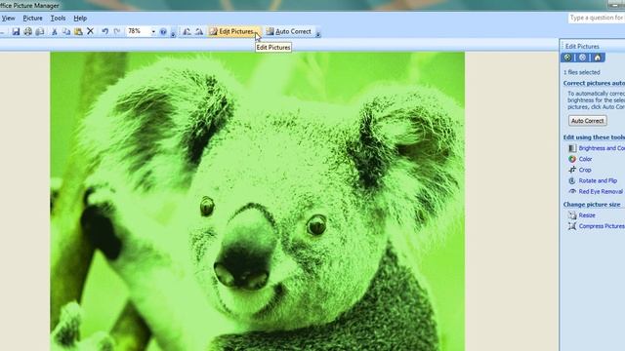Open the Resize link
The width and height of the screenshot is (625, 351).
(x=587, y=215)
